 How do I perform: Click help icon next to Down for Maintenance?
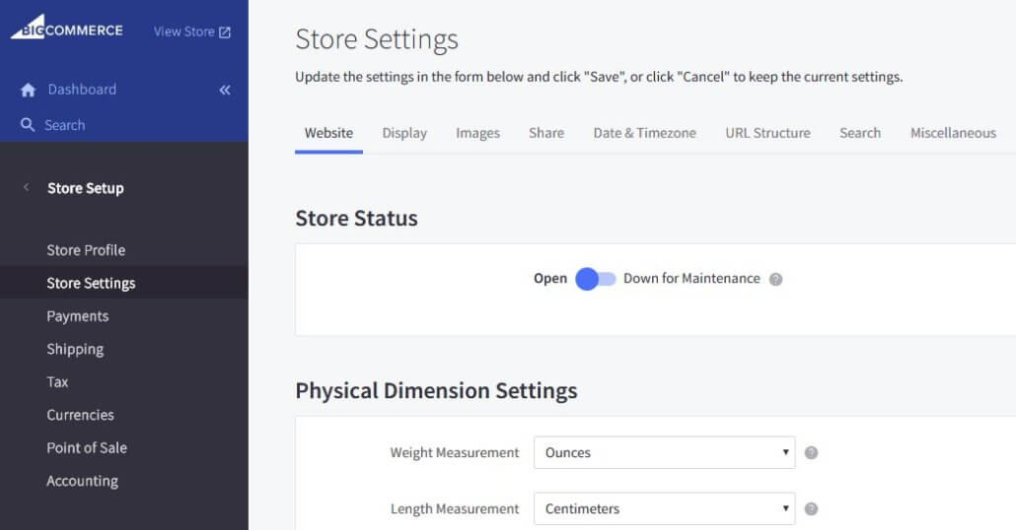pos(775,279)
